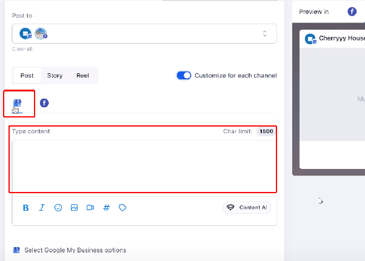The width and height of the screenshot is (365, 261).
Task: Click the Facebook page avatar in Post to
Action: (41, 34)
